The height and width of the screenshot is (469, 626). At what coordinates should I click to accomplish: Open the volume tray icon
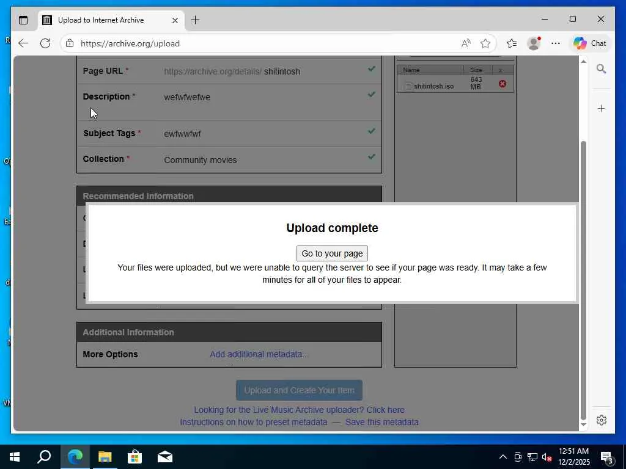tap(547, 457)
